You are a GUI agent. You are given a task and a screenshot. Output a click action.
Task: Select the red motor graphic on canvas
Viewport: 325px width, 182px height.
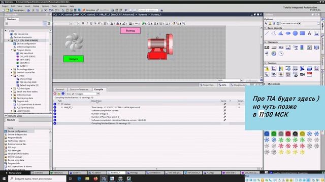point(160,47)
